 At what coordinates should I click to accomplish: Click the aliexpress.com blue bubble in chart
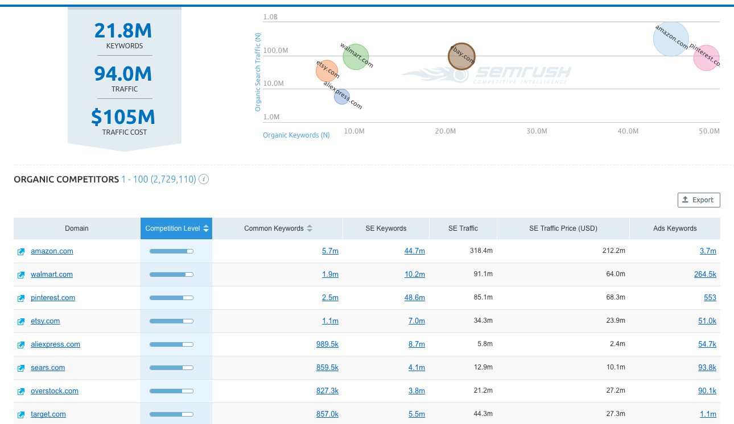pos(341,97)
